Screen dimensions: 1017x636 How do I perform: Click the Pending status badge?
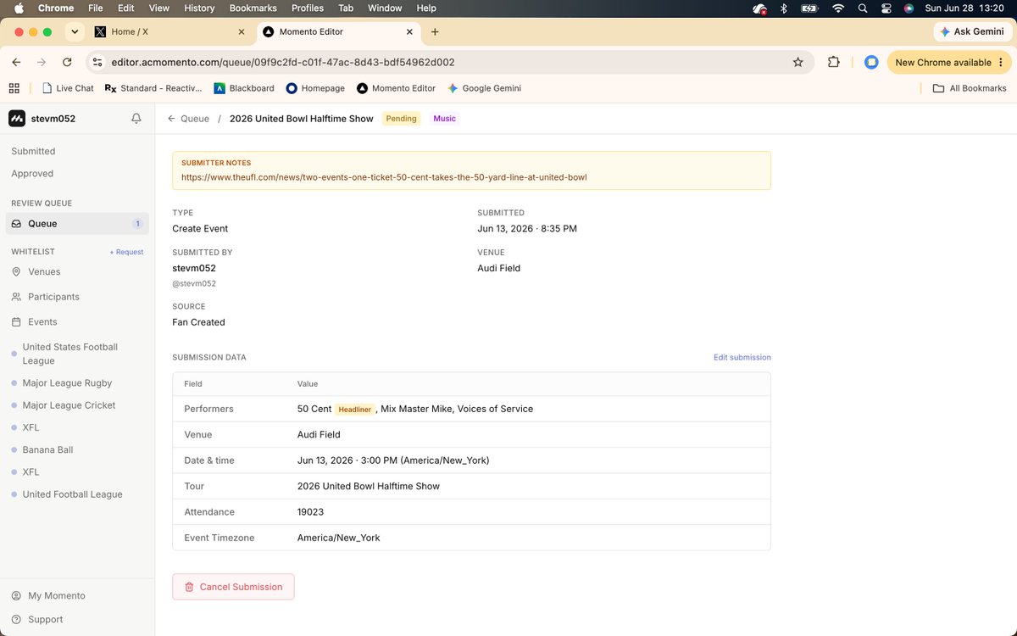402,119
